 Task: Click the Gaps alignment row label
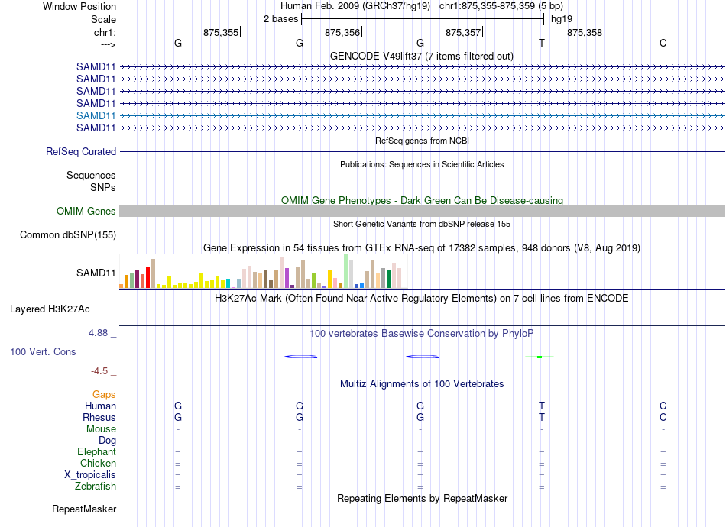tap(104, 395)
